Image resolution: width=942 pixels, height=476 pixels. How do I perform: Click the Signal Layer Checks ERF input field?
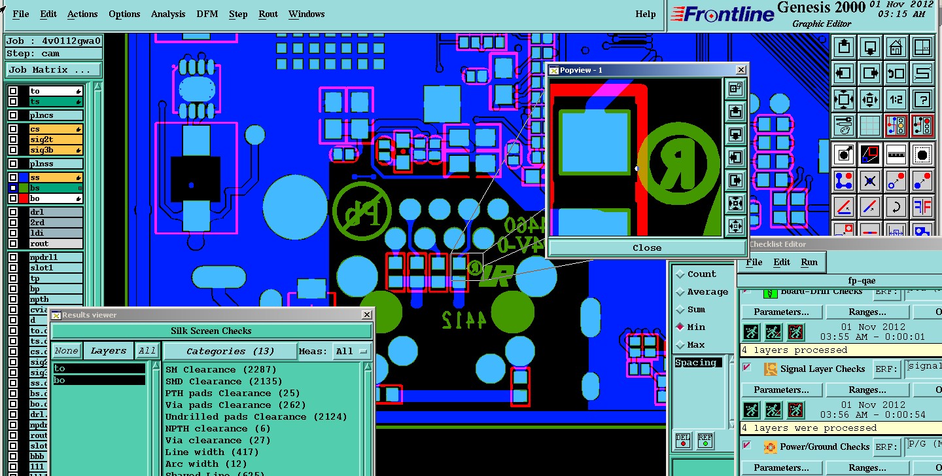pos(923,369)
